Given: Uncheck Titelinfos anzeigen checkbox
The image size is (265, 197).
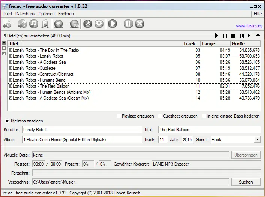Looking at the screenshot, I should tap(7, 121).
